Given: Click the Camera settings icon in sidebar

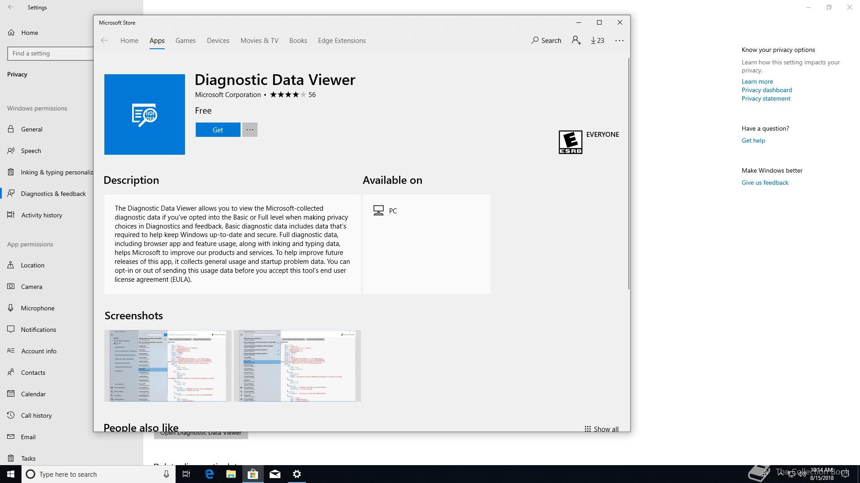Looking at the screenshot, I should (x=11, y=287).
